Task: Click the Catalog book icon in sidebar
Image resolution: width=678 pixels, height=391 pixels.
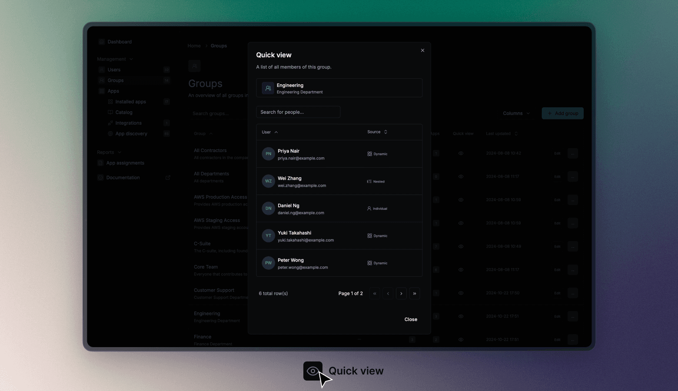Action: (110, 112)
